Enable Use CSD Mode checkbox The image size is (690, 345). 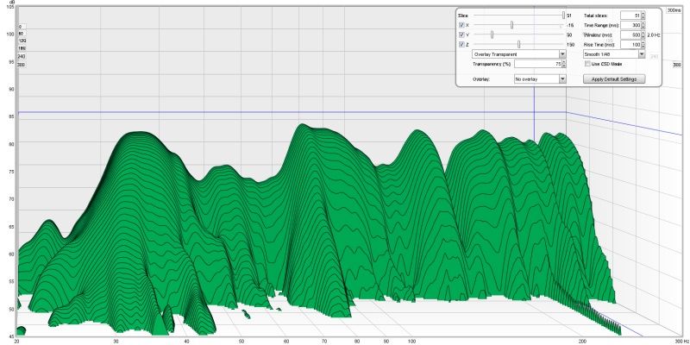pos(587,64)
